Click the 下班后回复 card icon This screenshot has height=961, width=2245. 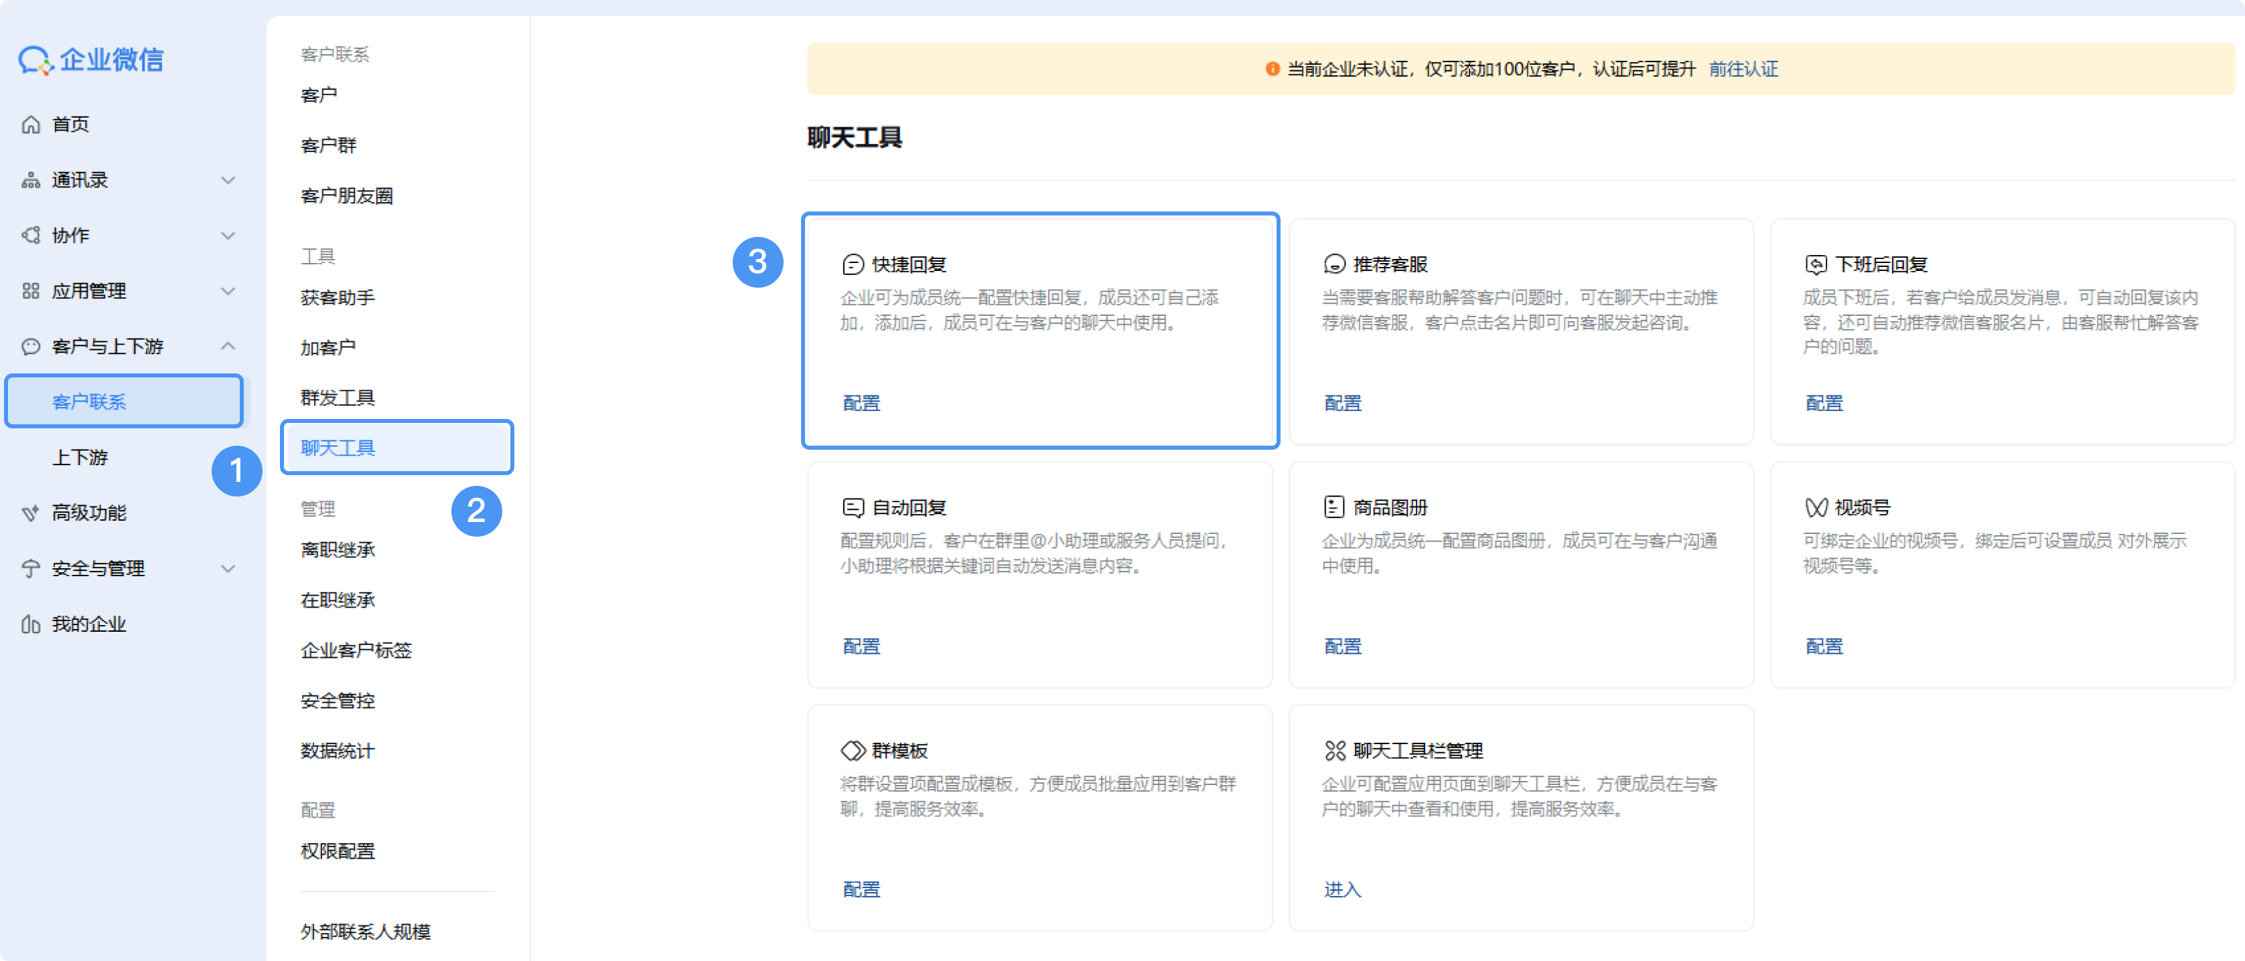1816,264
